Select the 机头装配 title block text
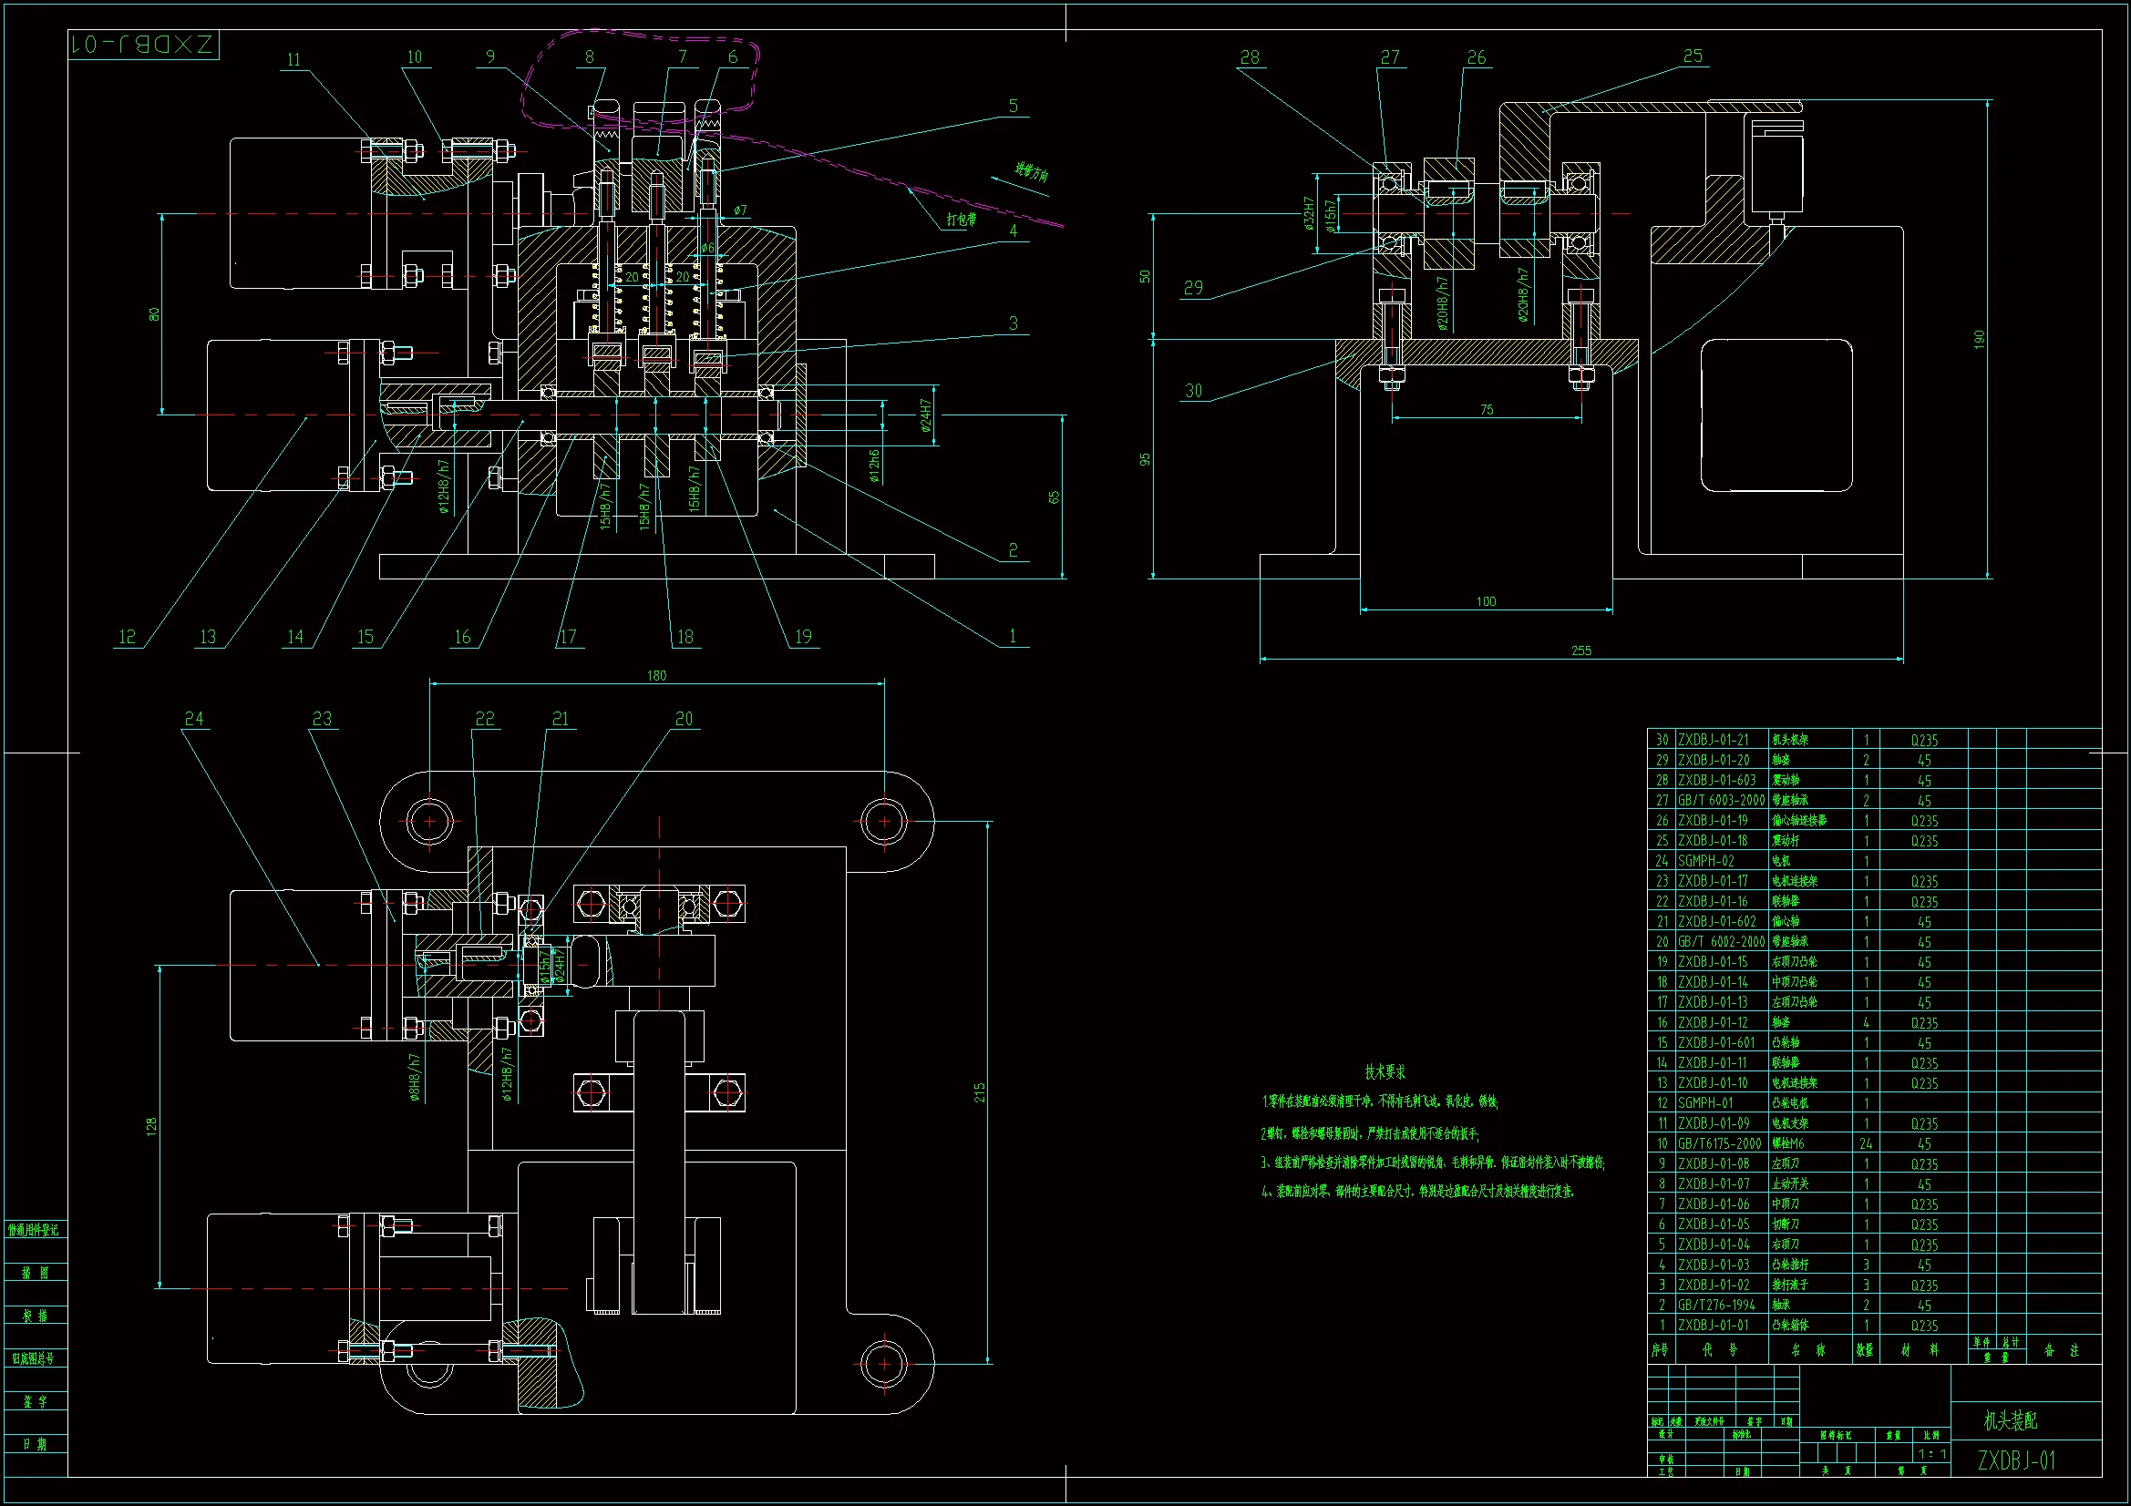This screenshot has height=1506, width=2131. (x=2011, y=1420)
